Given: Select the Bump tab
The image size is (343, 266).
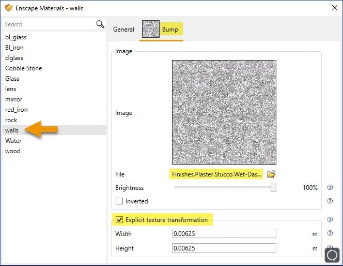Looking at the screenshot, I should [x=162, y=29].
